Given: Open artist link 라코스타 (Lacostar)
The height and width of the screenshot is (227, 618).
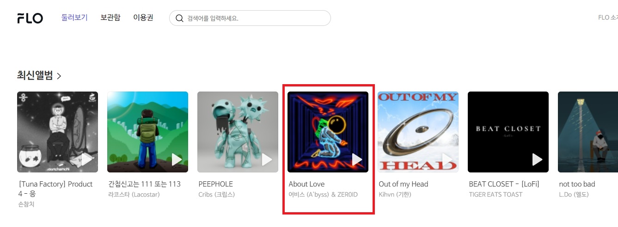Looking at the screenshot, I should coord(134,195).
